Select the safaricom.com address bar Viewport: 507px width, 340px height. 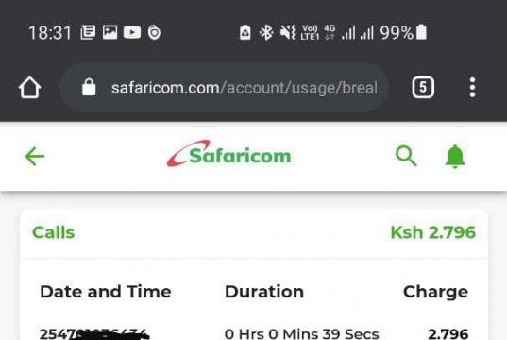(x=224, y=88)
